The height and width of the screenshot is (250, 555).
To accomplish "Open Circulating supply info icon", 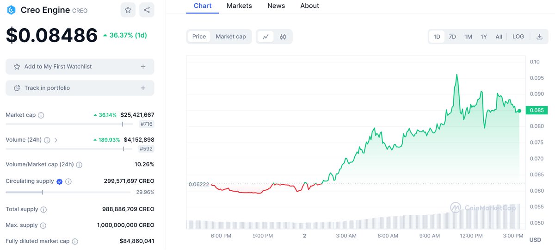I will [x=68, y=181].
